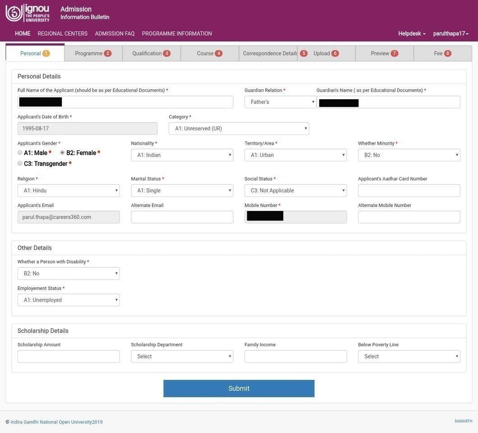Open the Religion dropdown
478x433 pixels.
point(69,191)
